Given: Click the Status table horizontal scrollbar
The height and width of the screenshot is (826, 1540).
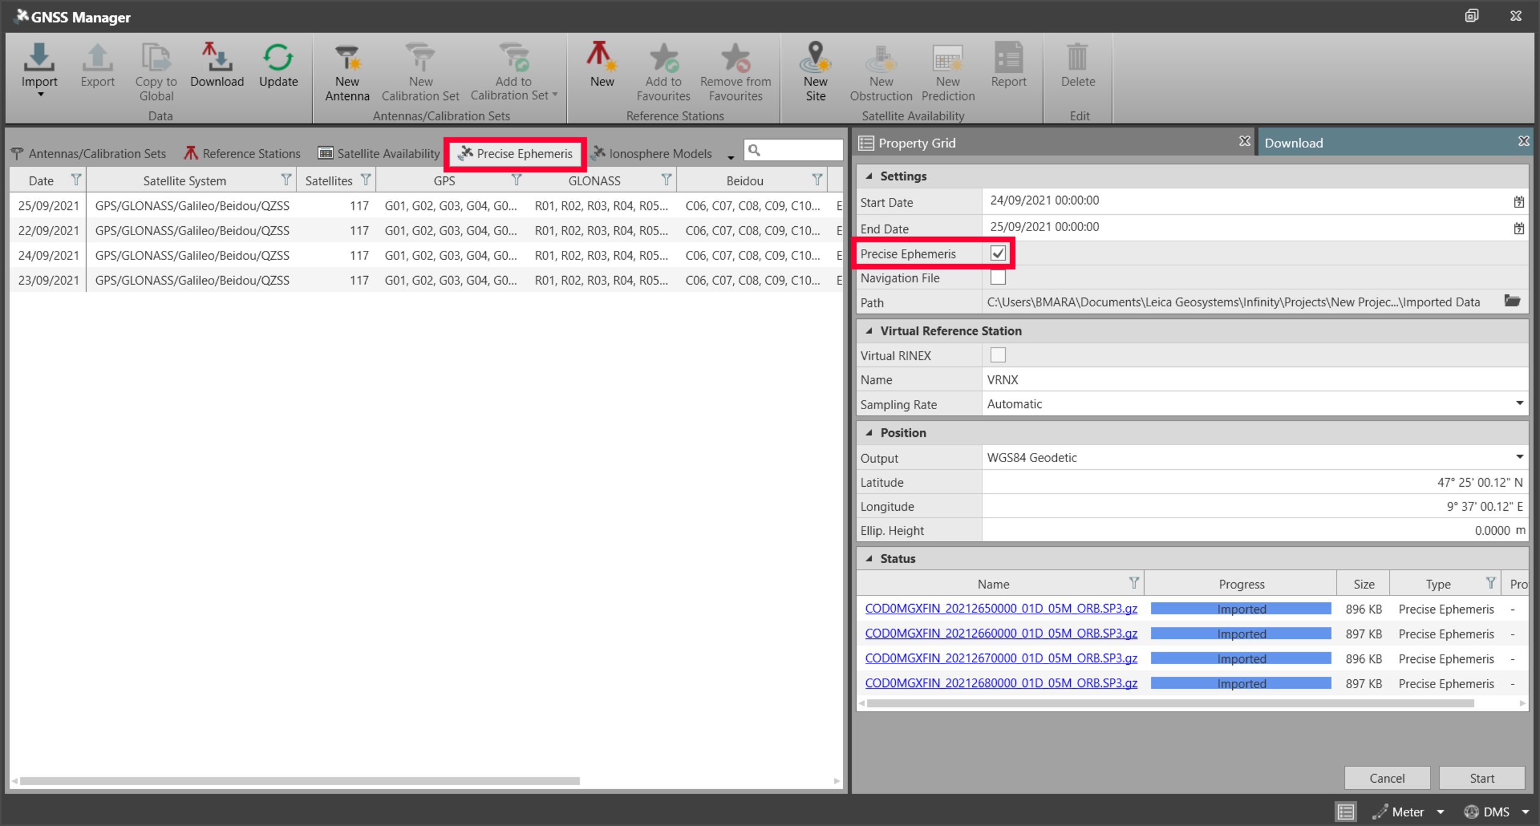Looking at the screenshot, I should (x=1170, y=703).
